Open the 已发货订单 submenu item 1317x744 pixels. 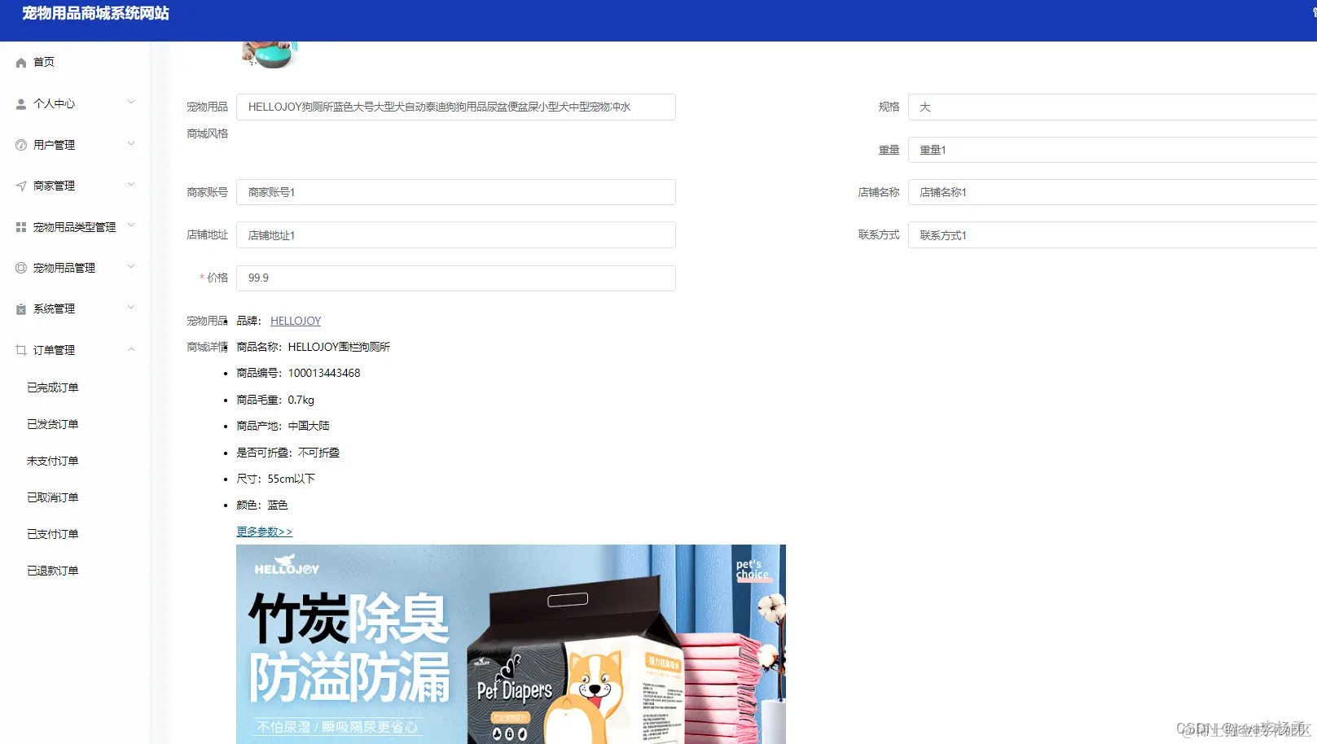point(53,424)
